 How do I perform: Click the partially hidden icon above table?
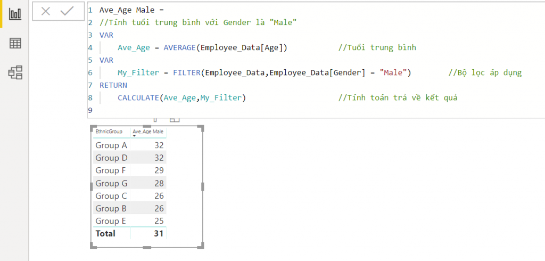pos(155,120)
